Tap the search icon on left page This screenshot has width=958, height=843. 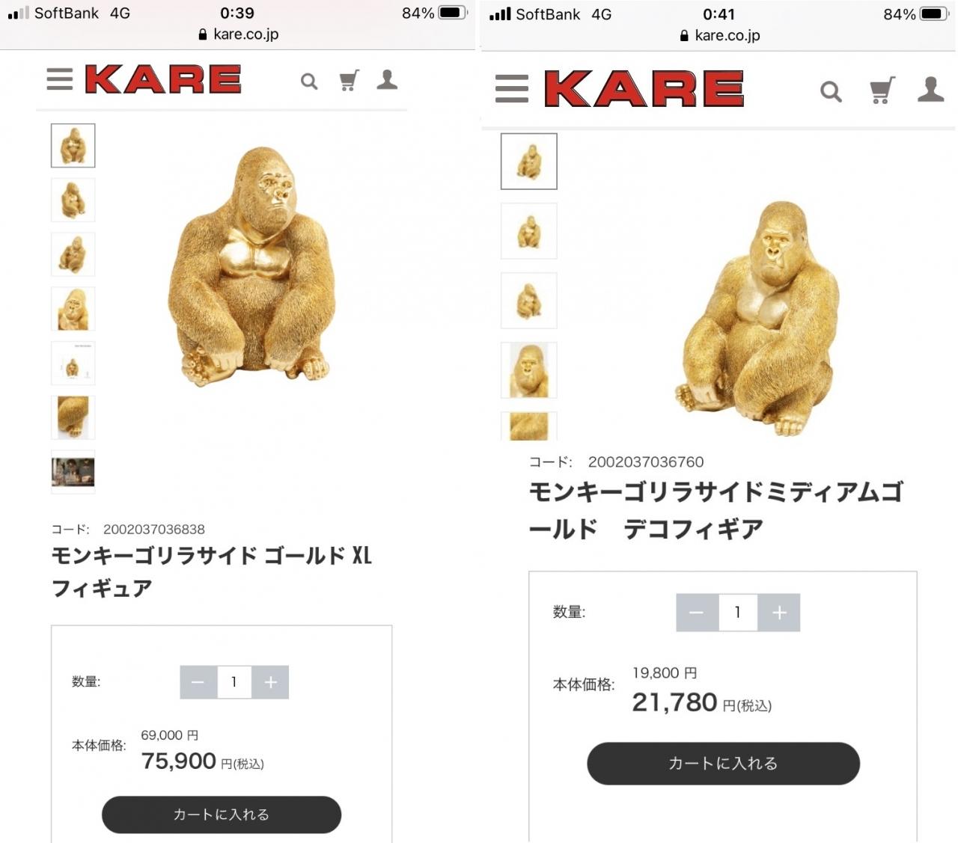click(309, 81)
